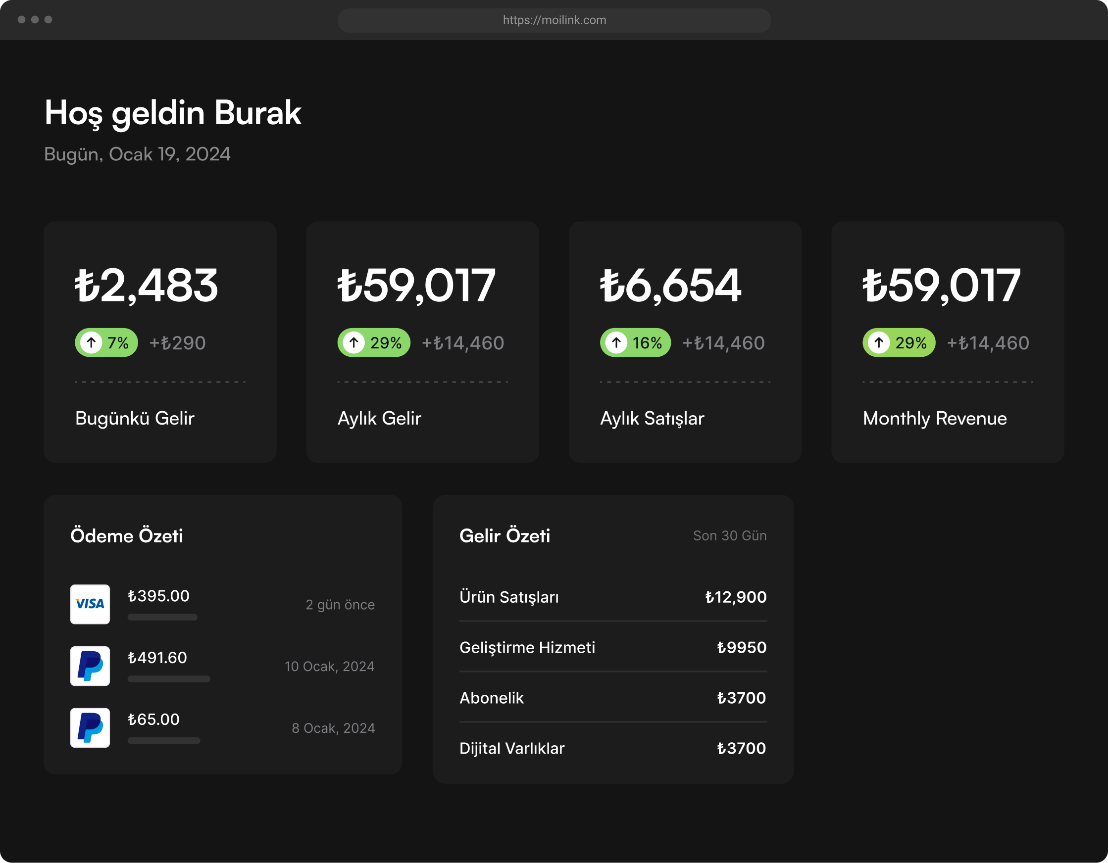Click the PayPal icon for ₺65.00 payment
The height and width of the screenshot is (863, 1108).
coord(90,727)
